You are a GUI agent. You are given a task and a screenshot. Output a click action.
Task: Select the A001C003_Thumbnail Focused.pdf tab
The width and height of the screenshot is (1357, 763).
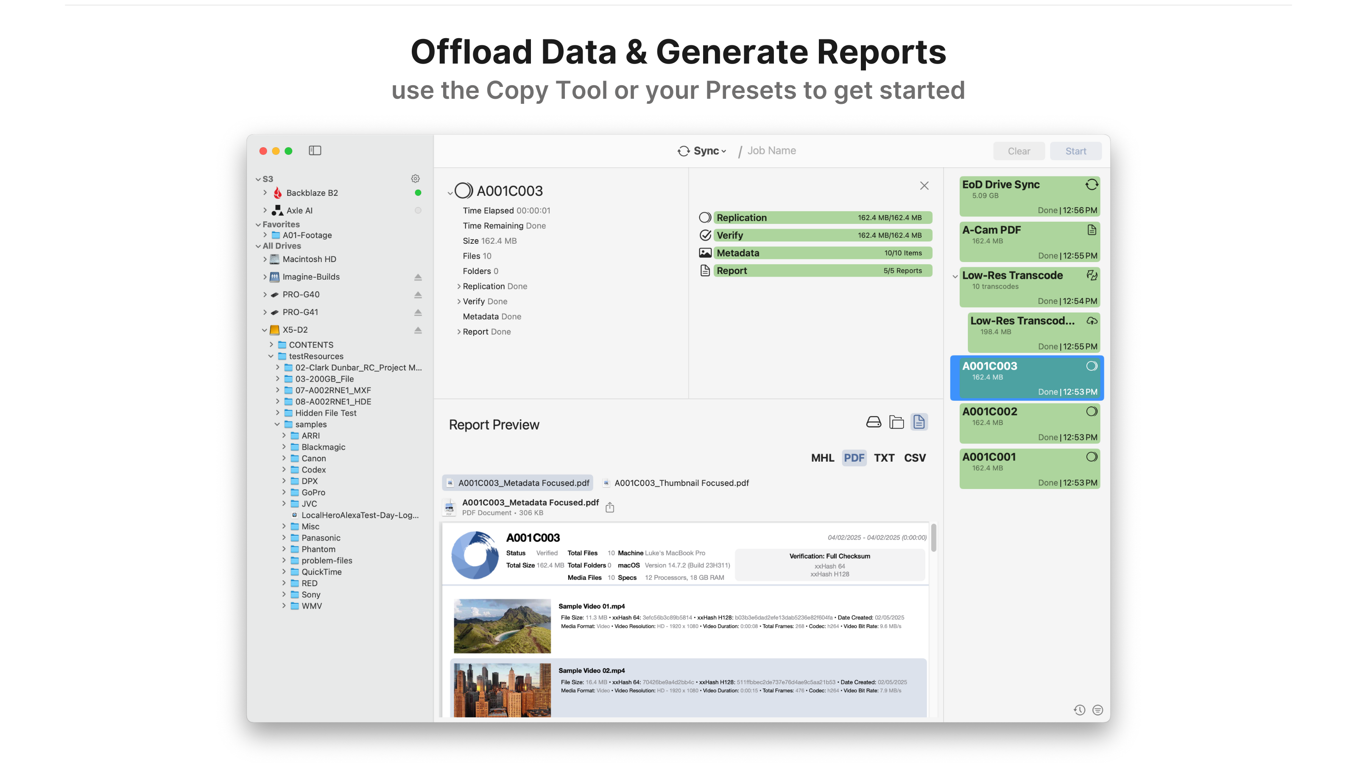point(676,483)
